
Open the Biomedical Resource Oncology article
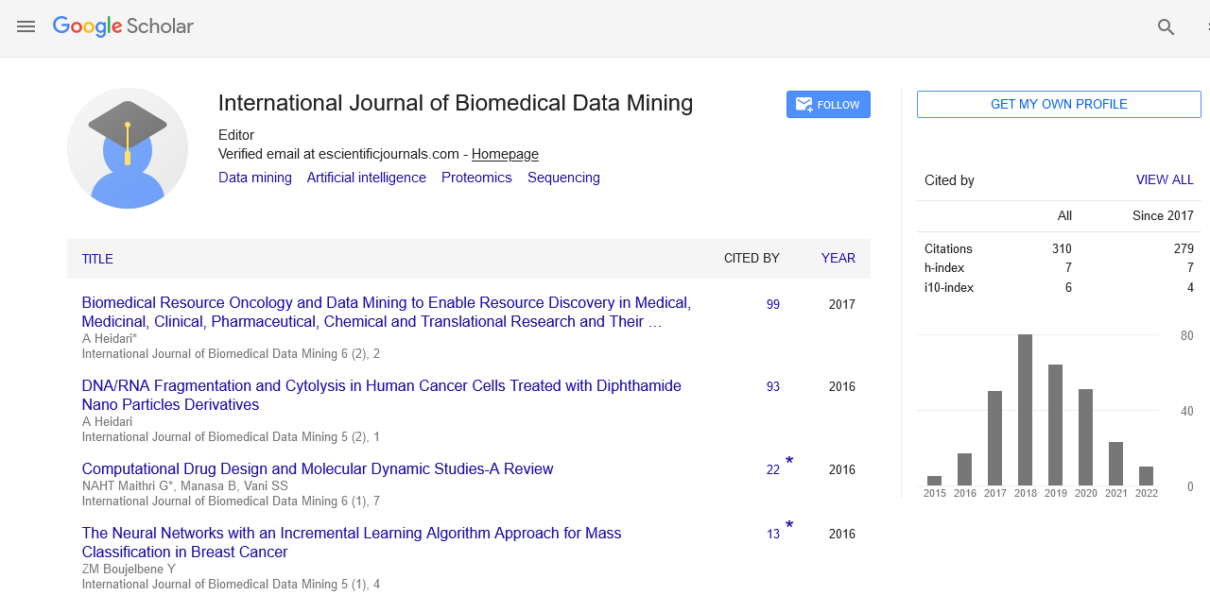point(386,312)
